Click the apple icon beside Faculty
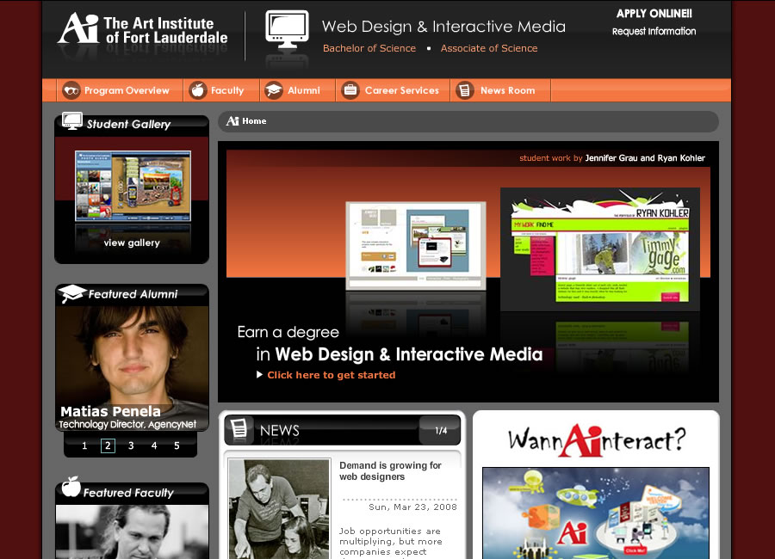This screenshot has width=775, height=559. (x=197, y=90)
